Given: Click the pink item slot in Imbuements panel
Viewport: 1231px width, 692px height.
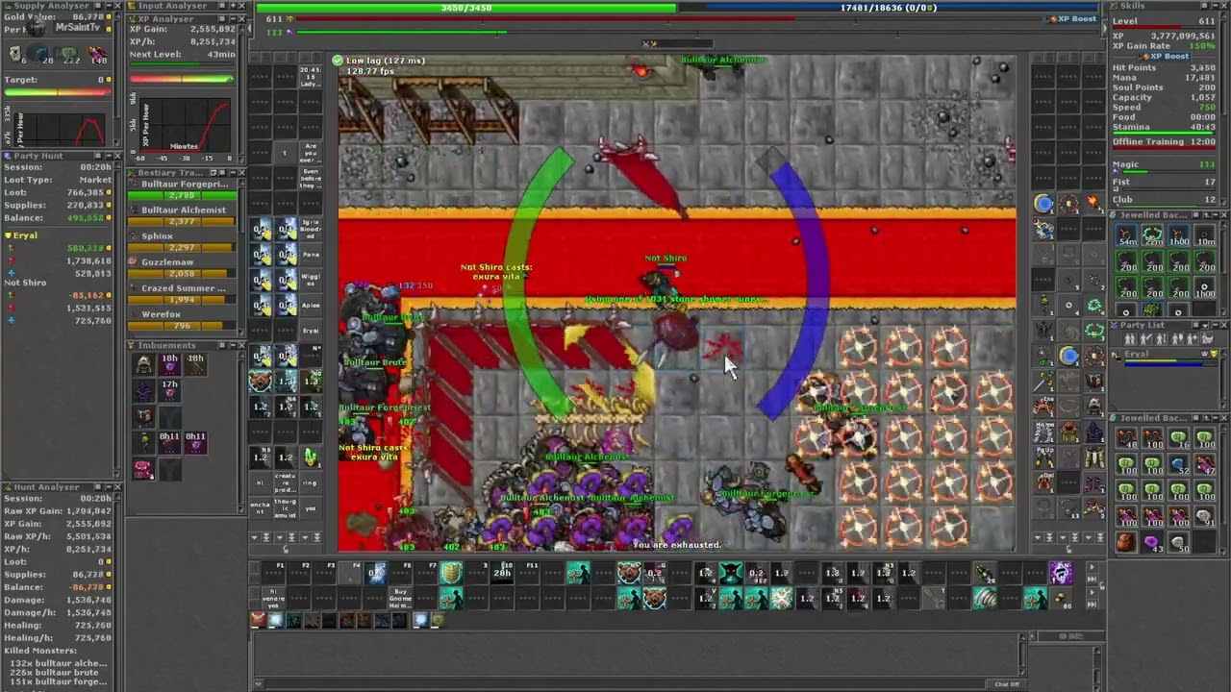Looking at the screenshot, I should 143,469.
